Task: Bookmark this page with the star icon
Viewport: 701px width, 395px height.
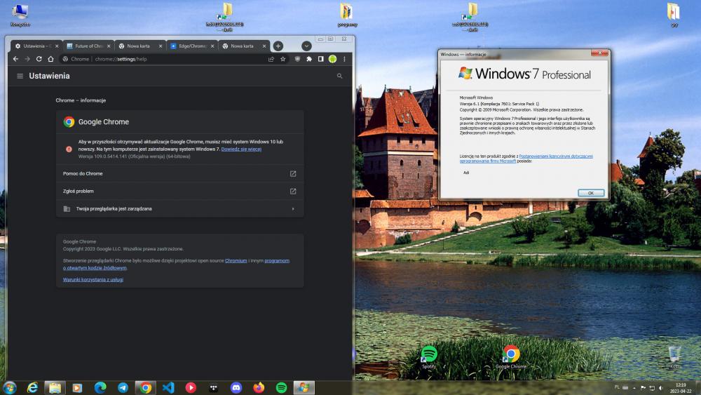Action: tap(283, 59)
